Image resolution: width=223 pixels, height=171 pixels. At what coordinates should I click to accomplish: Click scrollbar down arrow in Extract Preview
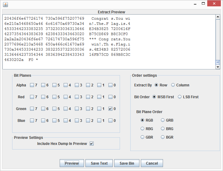click(x=218, y=67)
